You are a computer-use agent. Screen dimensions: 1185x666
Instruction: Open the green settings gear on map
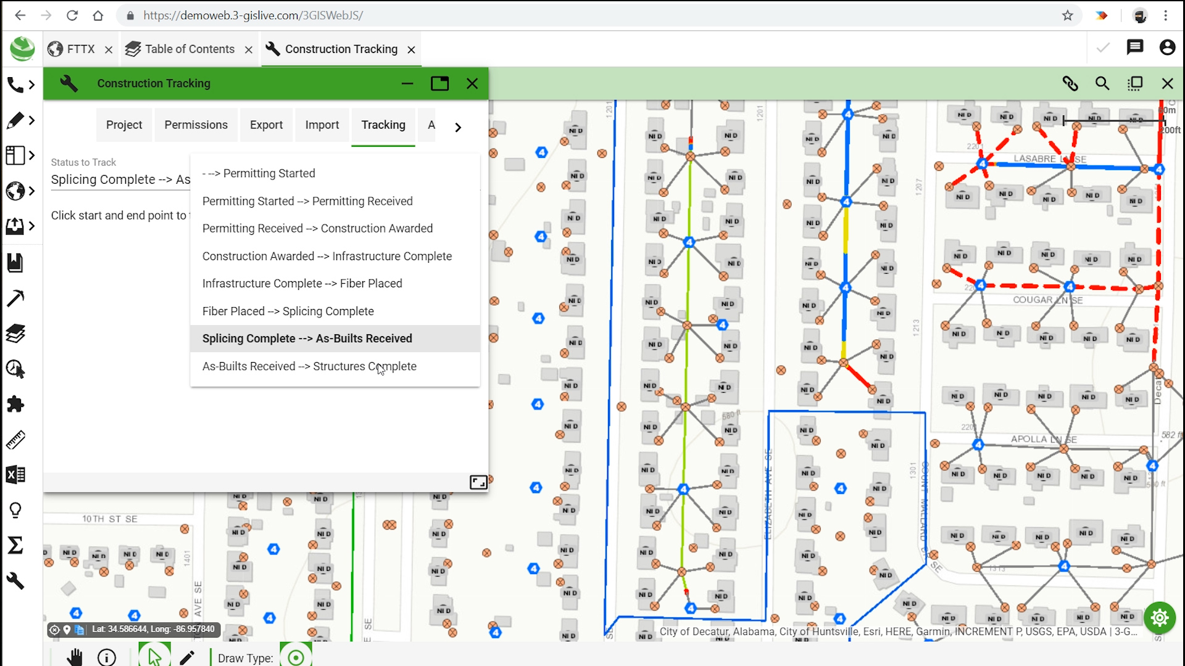1159,617
